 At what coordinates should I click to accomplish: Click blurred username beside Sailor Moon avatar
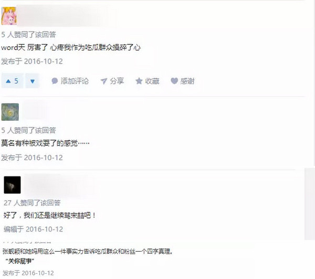tap(66, 16)
